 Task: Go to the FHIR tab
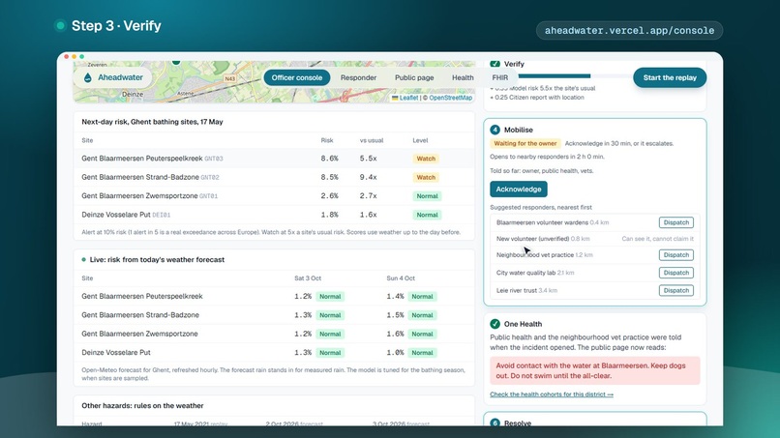pos(500,77)
